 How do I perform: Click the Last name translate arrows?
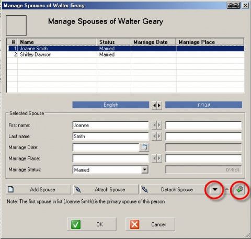(x=157, y=136)
